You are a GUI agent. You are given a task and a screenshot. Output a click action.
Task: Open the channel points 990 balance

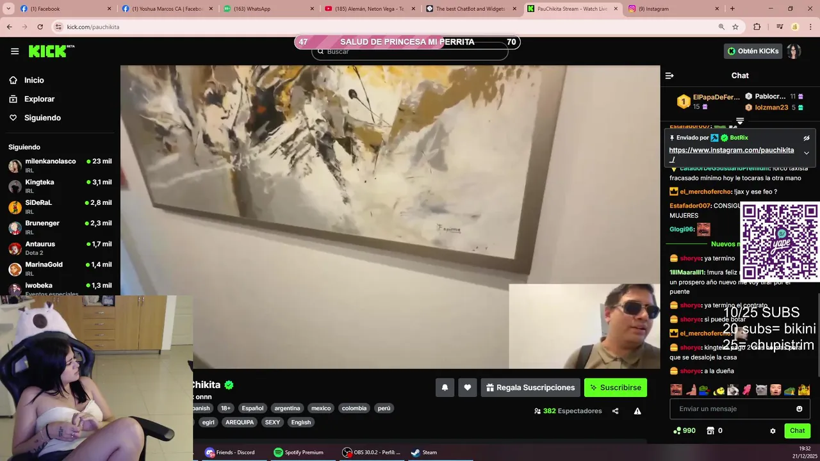[x=684, y=431]
